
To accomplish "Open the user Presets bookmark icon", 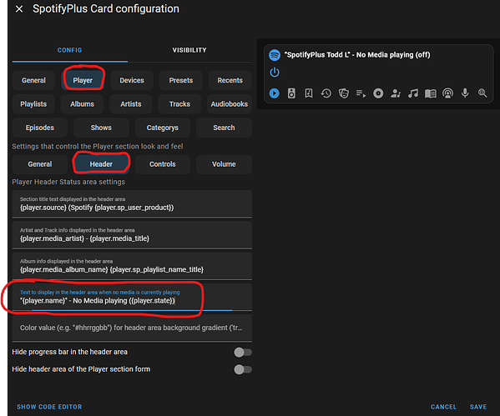I will pyautogui.click(x=309, y=93).
